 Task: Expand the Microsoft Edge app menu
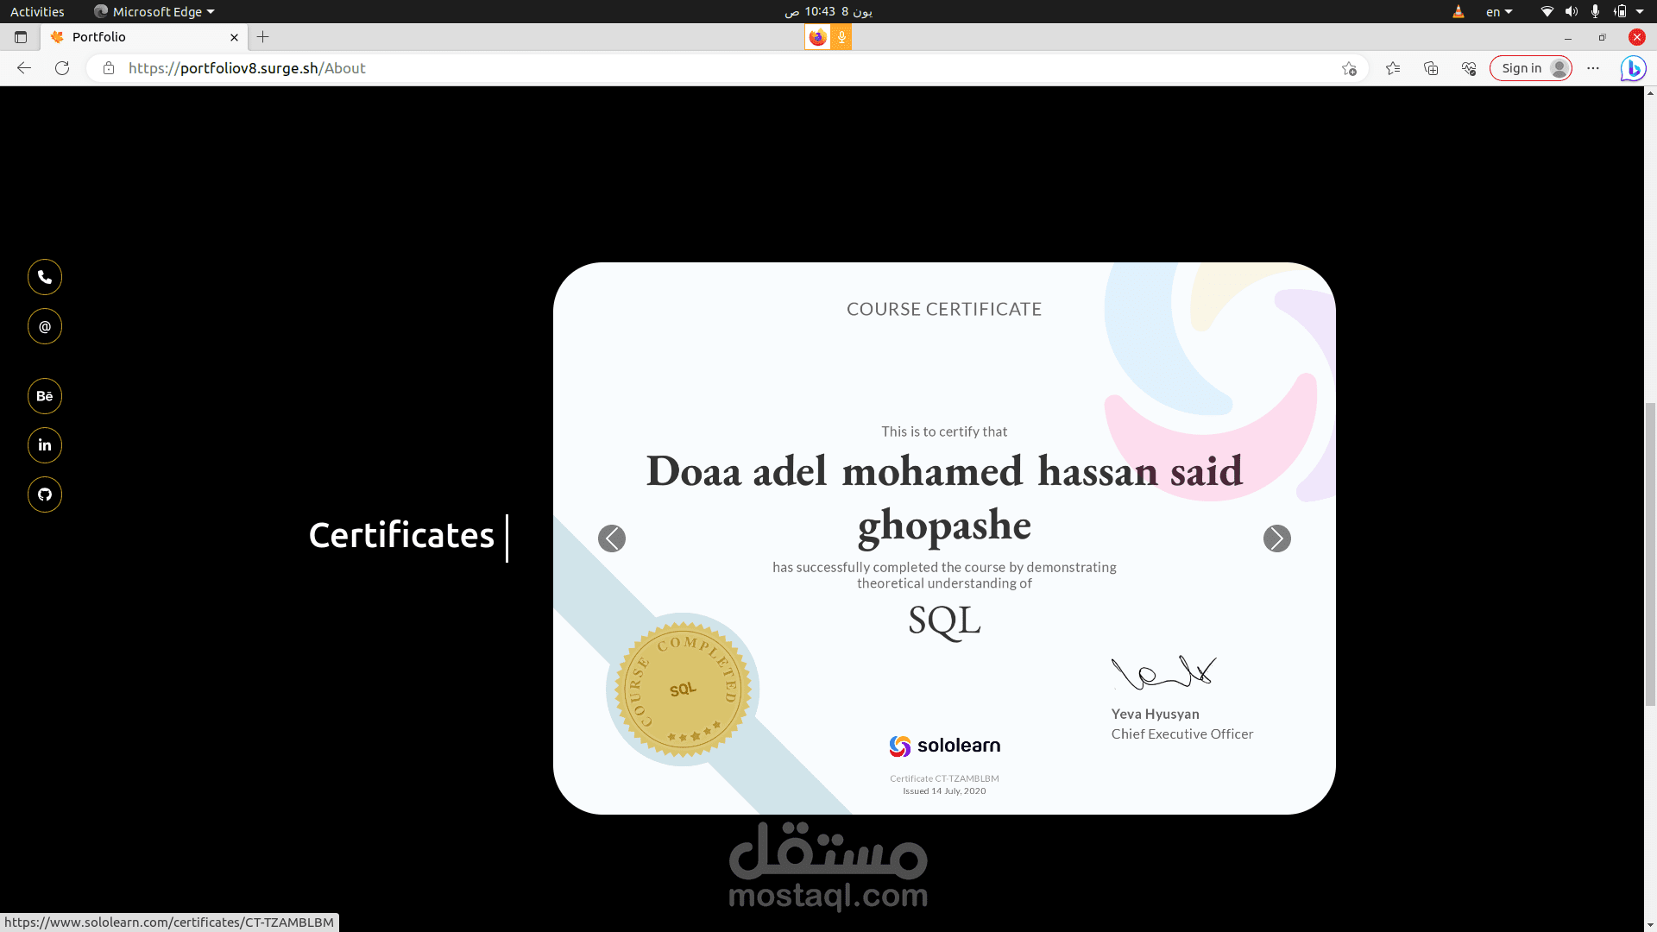click(x=155, y=11)
